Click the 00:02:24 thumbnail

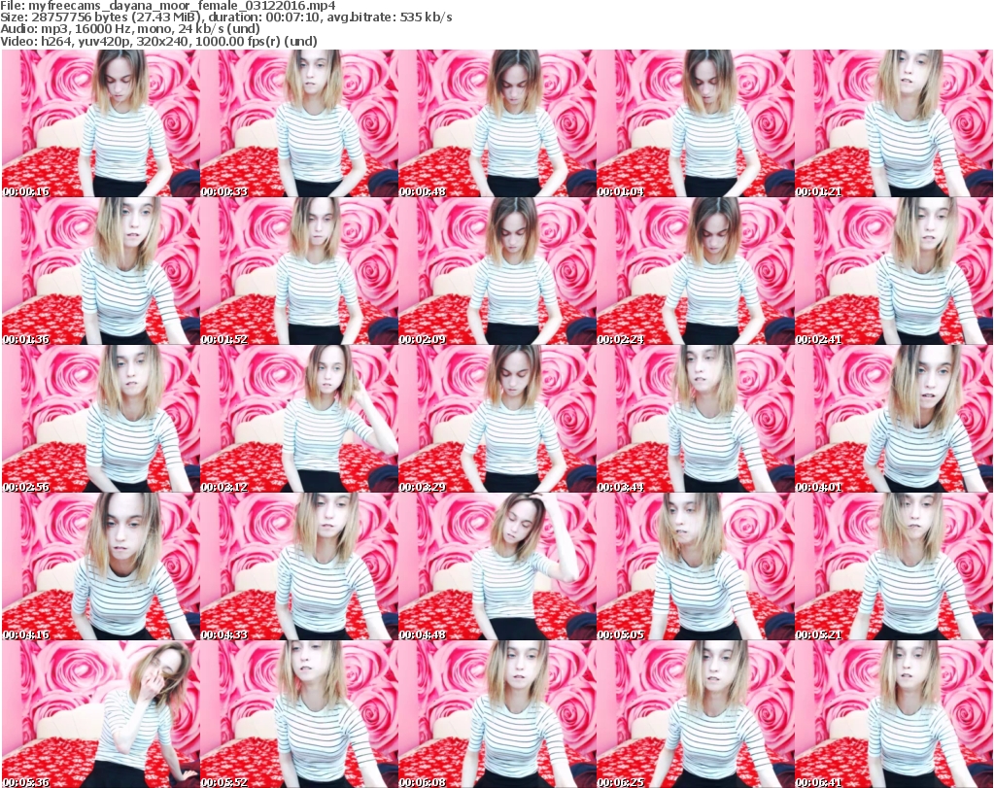click(695, 271)
